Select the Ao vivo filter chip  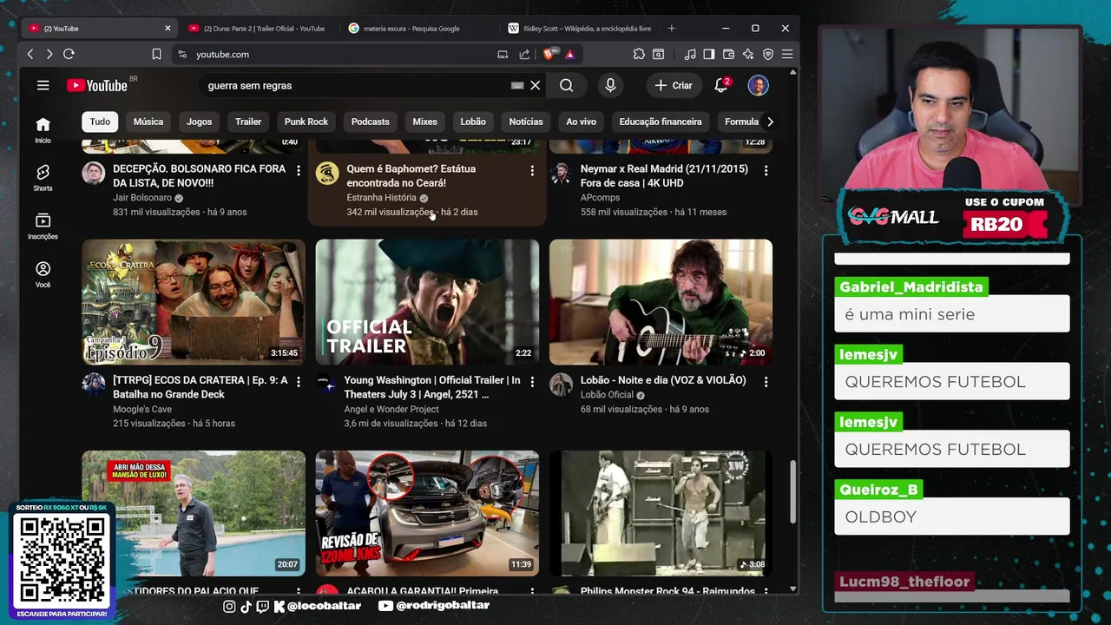click(x=582, y=122)
